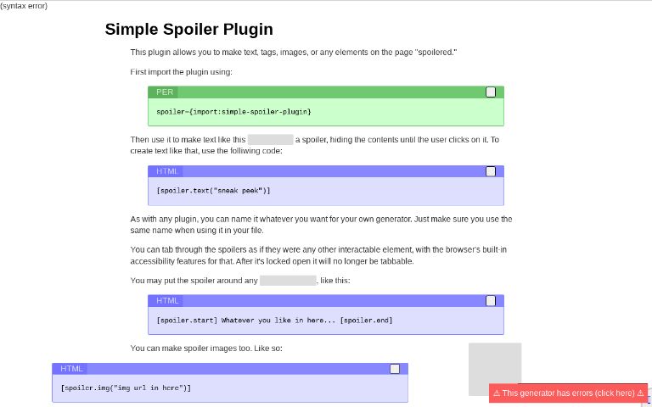This screenshot has height=407, width=652.
Task: Click left warning triangle in the red error banner
Action: click(497, 393)
